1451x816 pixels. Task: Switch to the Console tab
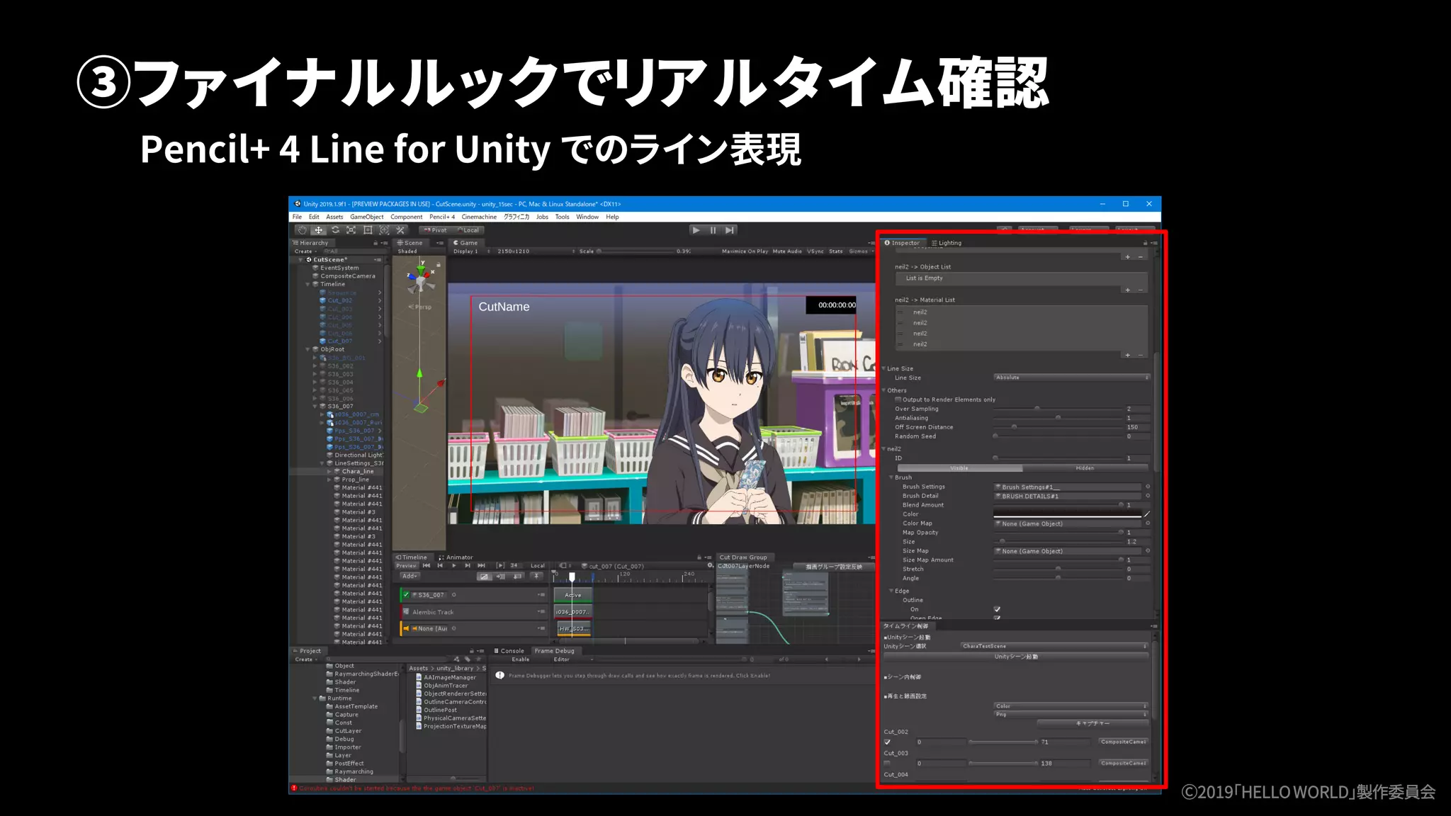(x=509, y=651)
